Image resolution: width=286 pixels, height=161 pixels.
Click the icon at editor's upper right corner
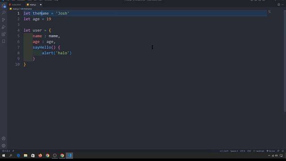(x=269, y=12)
